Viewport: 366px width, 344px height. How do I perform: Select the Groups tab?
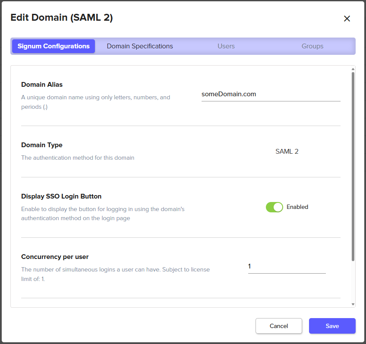(x=312, y=46)
